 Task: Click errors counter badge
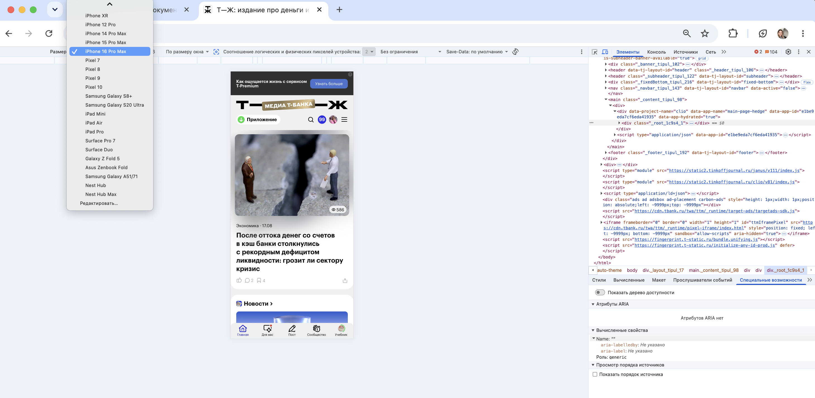pyautogui.click(x=758, y=52)
